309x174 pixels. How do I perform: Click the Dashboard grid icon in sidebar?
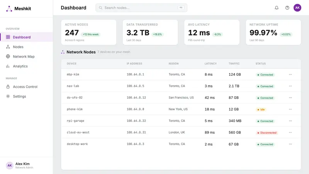8,37
